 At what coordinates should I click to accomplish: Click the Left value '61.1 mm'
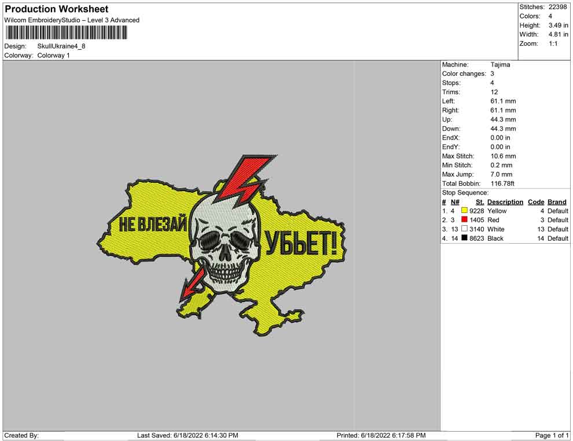[503, 101]
